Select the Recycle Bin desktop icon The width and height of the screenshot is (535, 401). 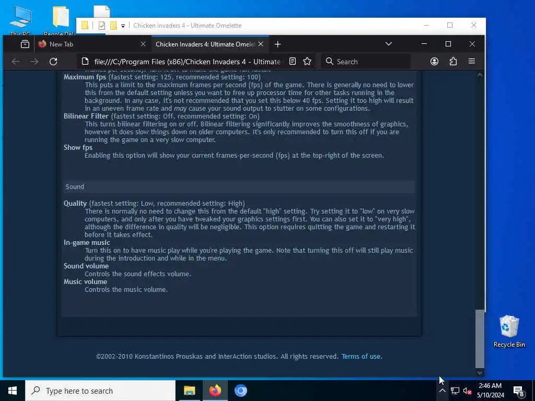click(x=509, y=331)
